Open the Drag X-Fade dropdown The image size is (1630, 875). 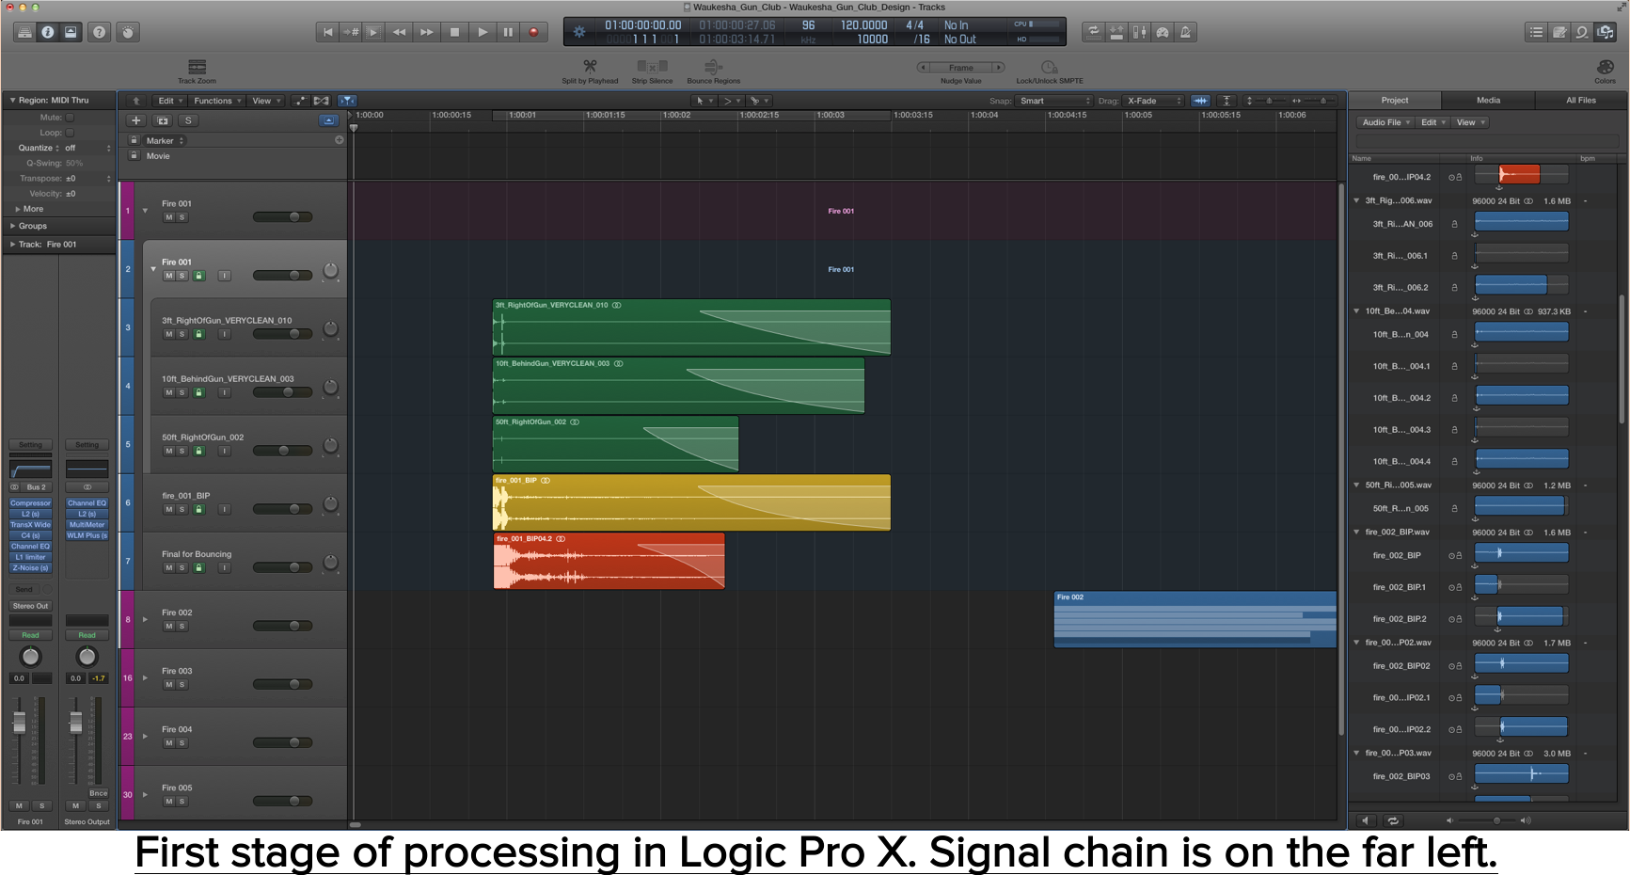coord(1154,101)
